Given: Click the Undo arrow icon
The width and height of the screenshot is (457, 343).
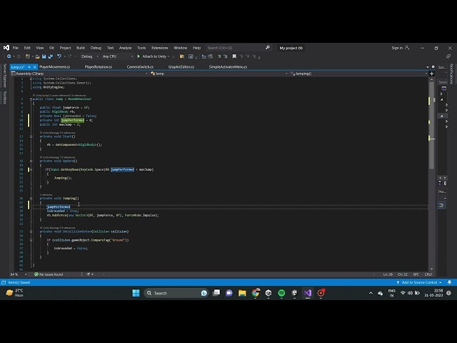Looking at the screenshot, I should (x=59, y=56).
